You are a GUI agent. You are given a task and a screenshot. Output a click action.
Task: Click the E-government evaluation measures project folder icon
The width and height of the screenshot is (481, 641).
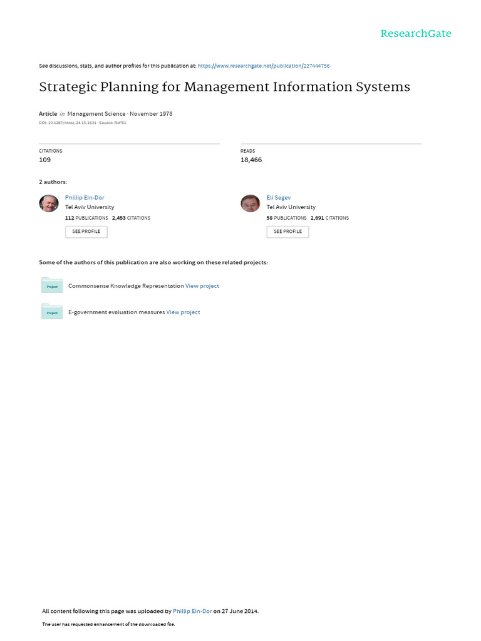(x=52, y=312)
